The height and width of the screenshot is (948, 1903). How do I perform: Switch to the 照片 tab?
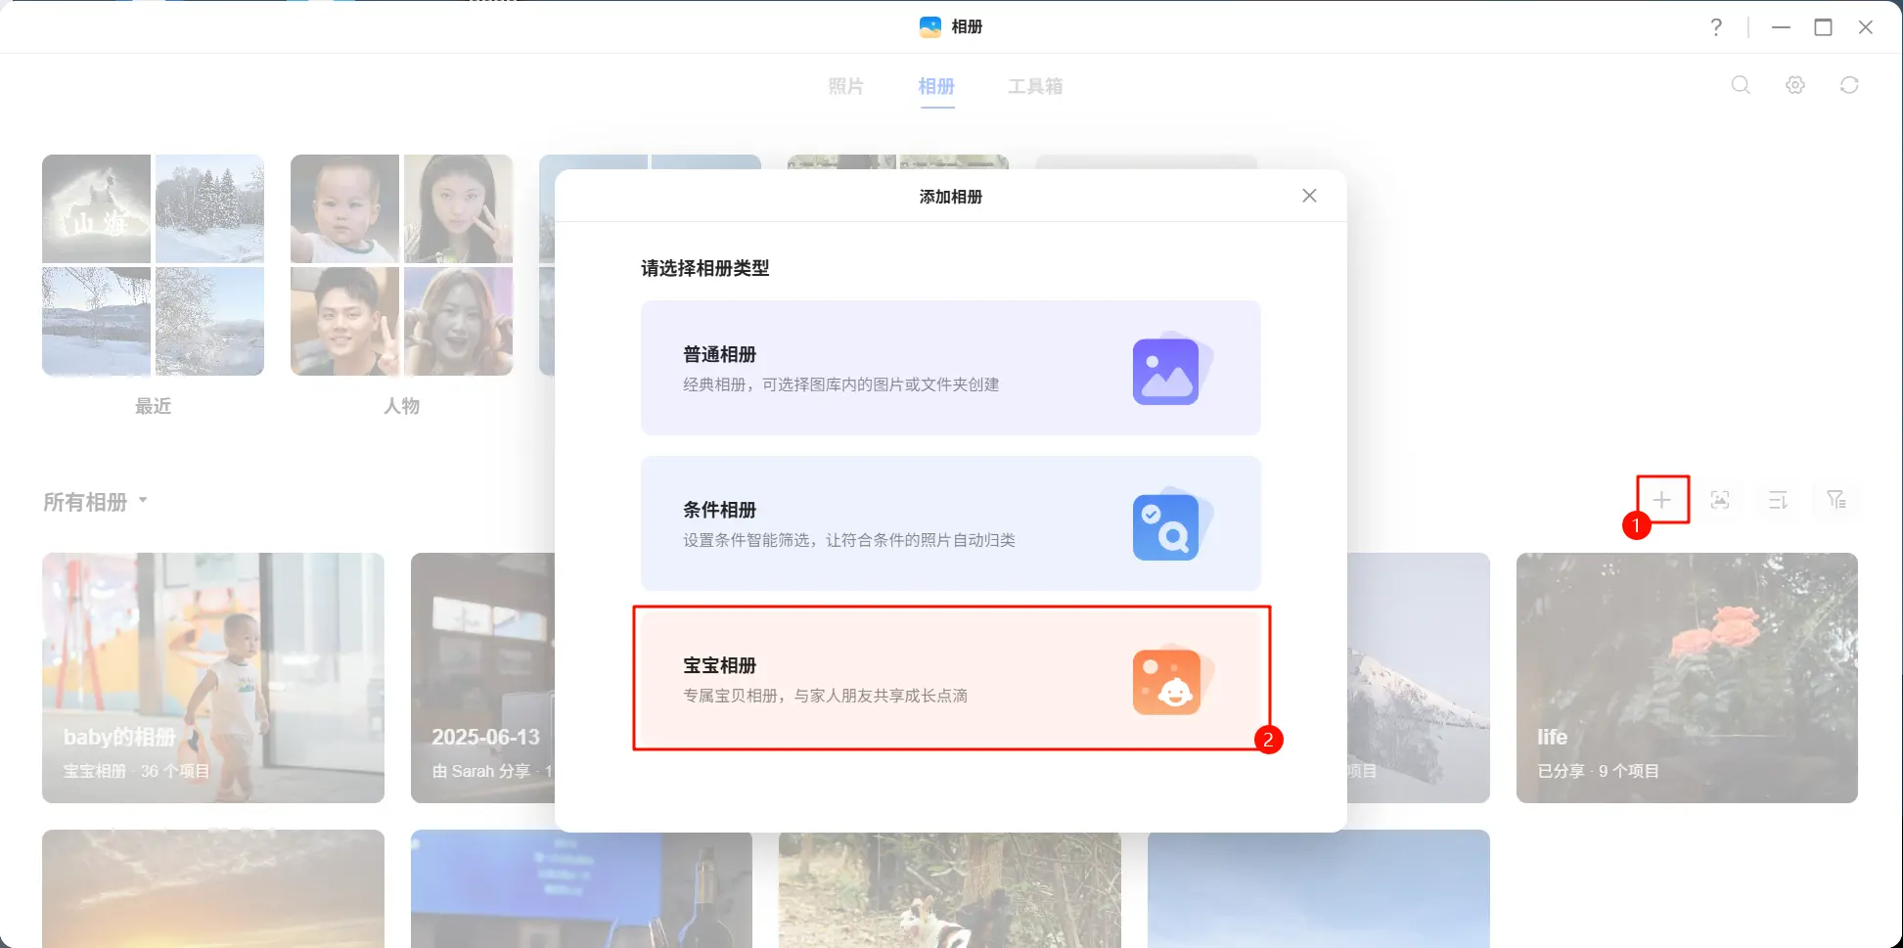point(845,86)
